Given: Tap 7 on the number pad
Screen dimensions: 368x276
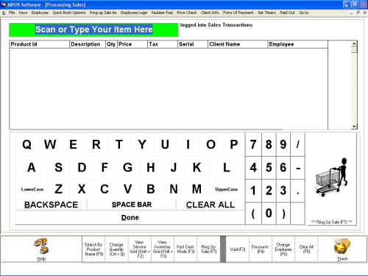Looking at the screenshot, I should coord(253,144).
